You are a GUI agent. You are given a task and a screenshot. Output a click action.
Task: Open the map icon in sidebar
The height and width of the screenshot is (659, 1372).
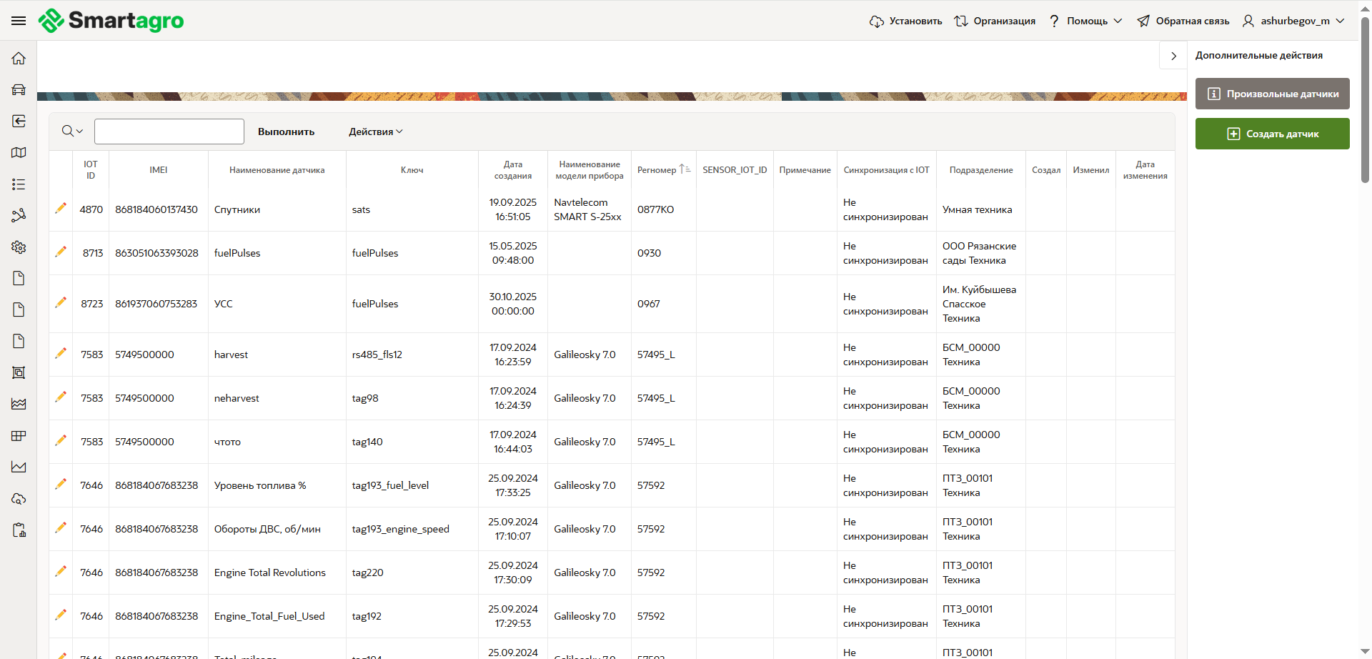click(x=19, y=152)
